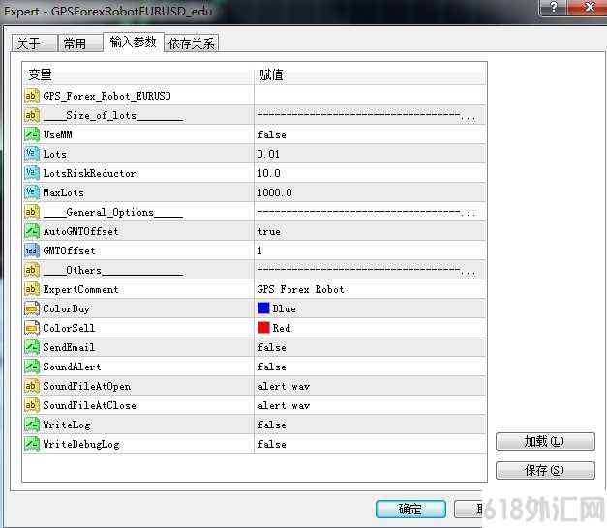Click the Blue color swatch for ColorBuy
The height and width of the screenshot is (528, 607).
[x=263, y=308]
